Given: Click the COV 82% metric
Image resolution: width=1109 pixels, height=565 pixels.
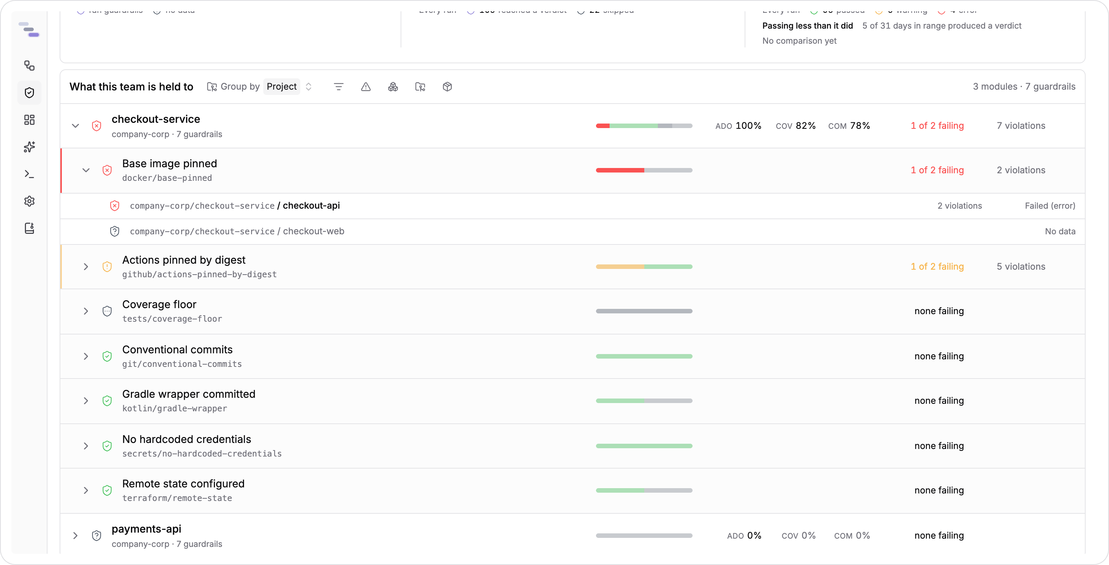Looking at the screenshot, I should pyautogui.click(x=796, y=125).
